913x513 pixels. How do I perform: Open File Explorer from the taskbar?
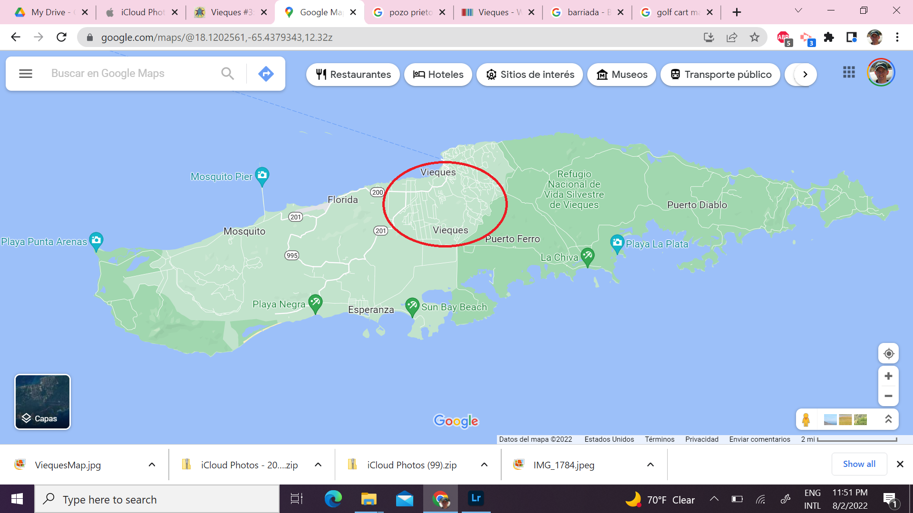[x=369, y=499]
